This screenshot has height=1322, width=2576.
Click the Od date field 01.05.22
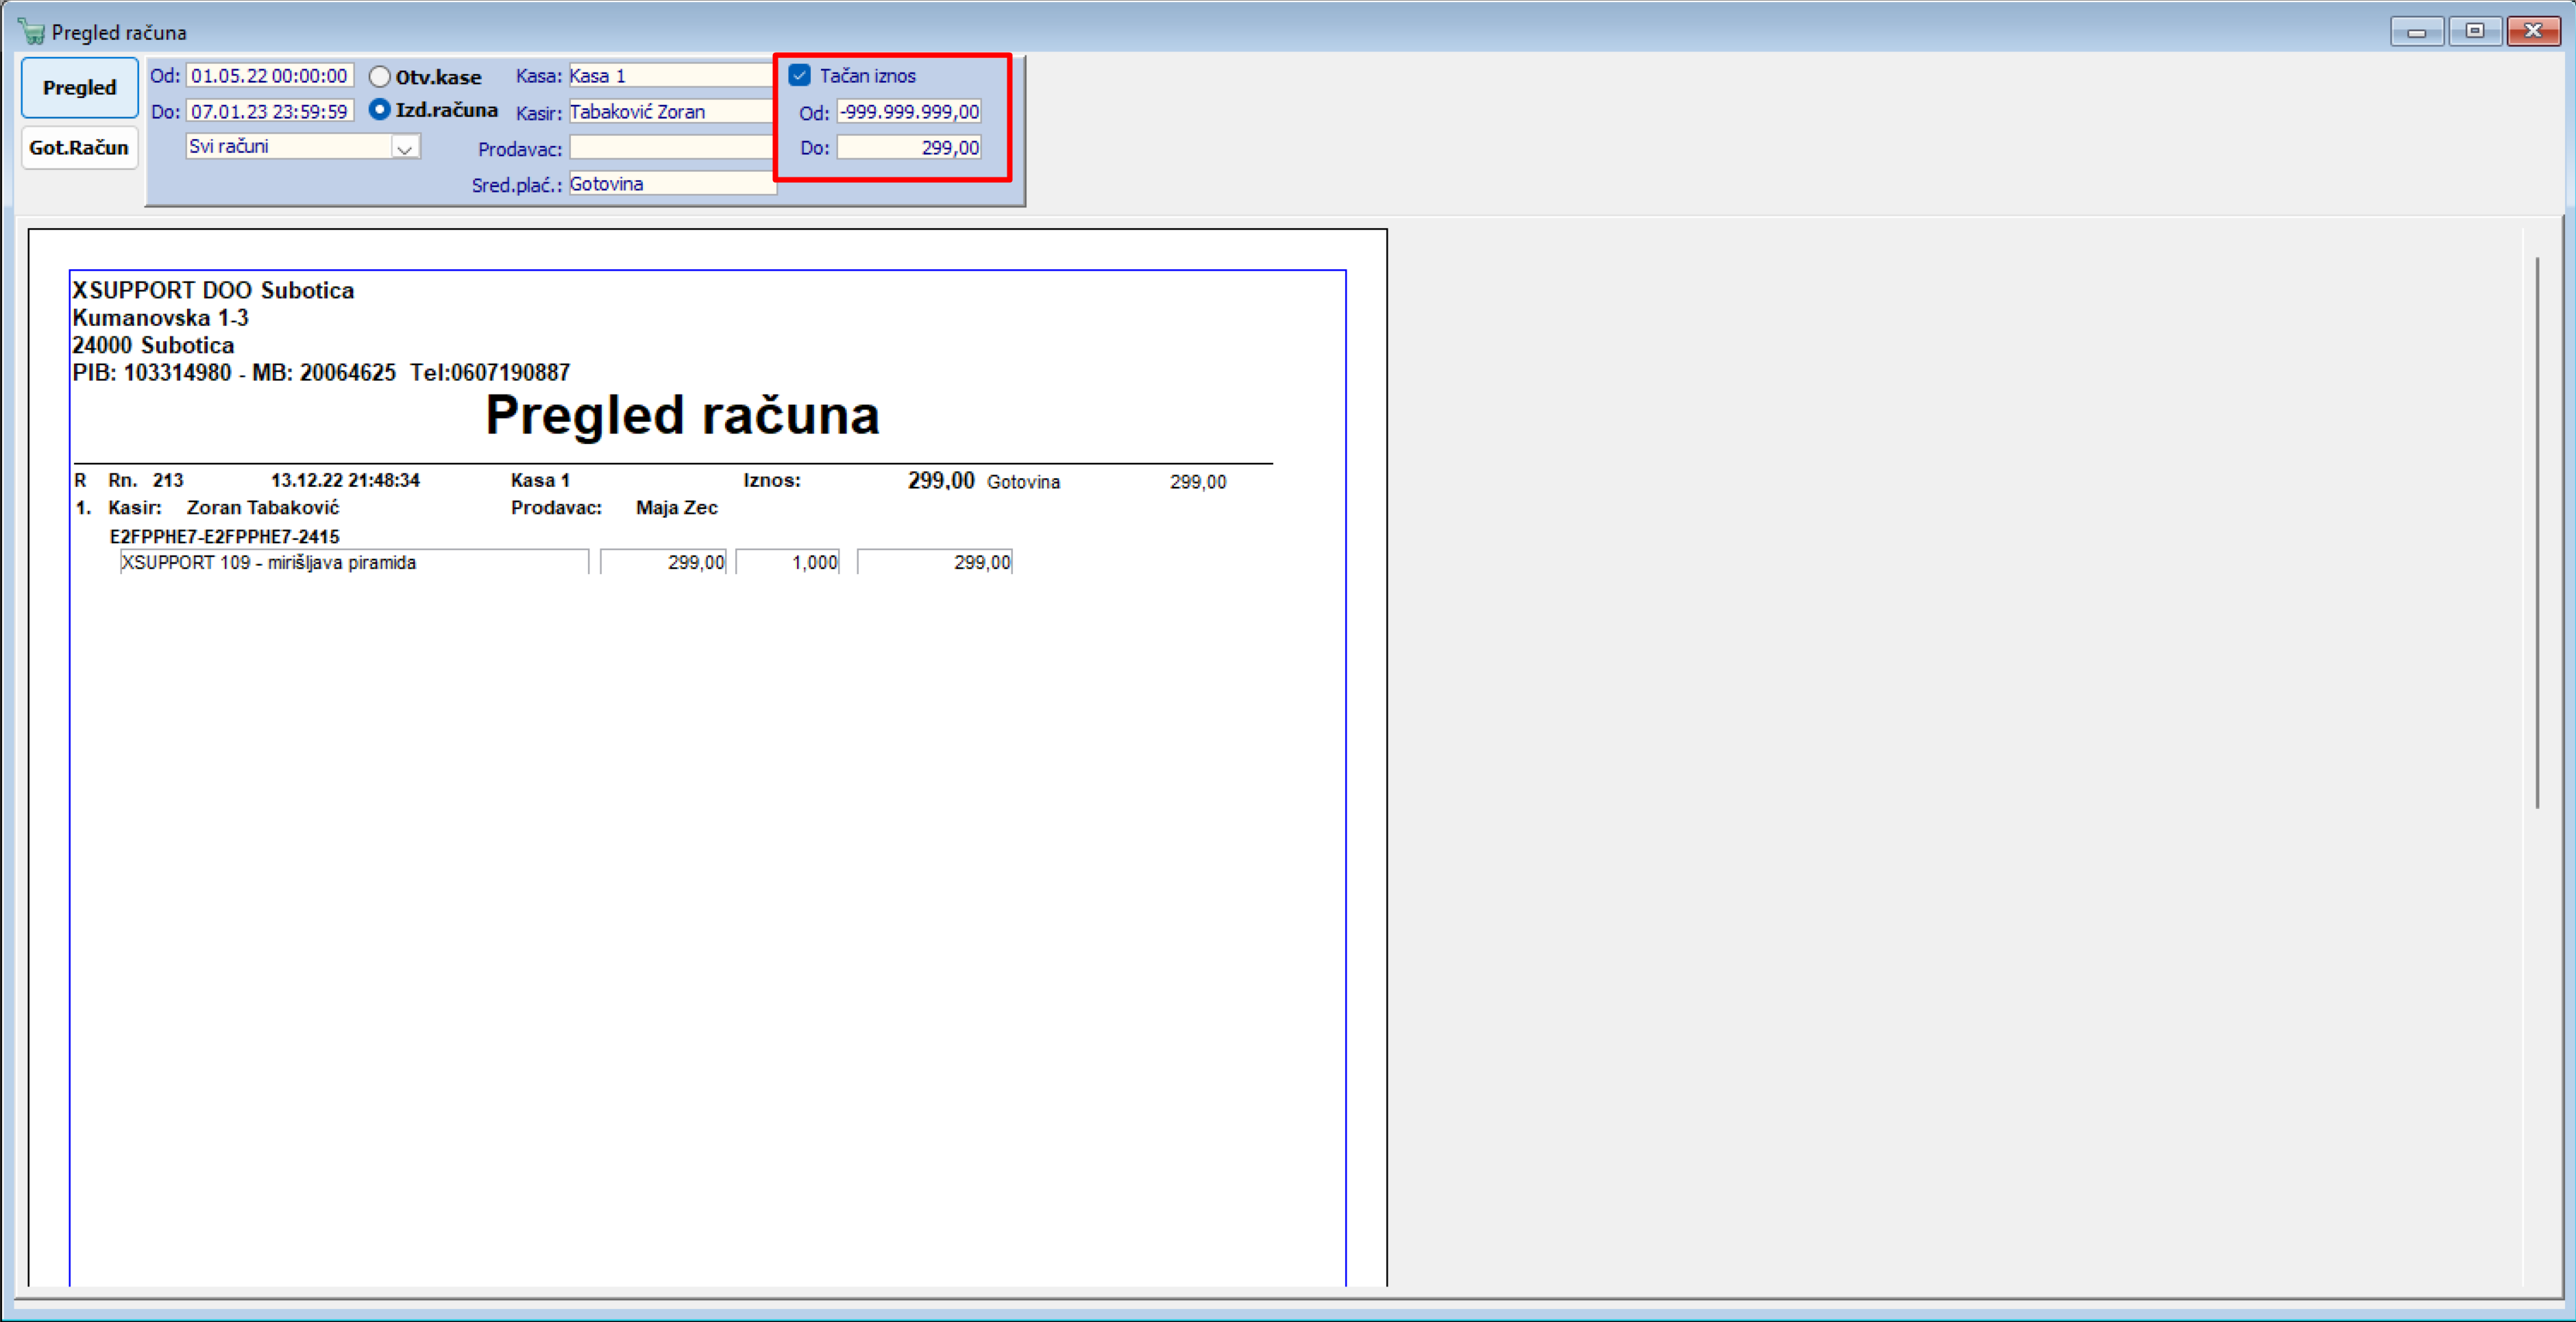coord(270,76)
